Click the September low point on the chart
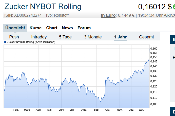 click(x=101, y=102)
